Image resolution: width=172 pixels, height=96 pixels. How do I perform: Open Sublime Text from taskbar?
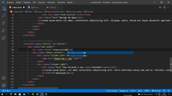(37, 94)
